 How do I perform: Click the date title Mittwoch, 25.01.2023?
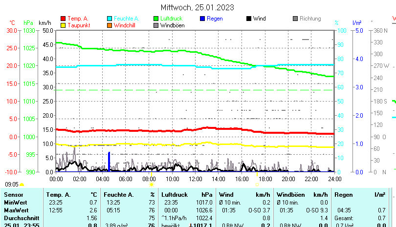198,7
